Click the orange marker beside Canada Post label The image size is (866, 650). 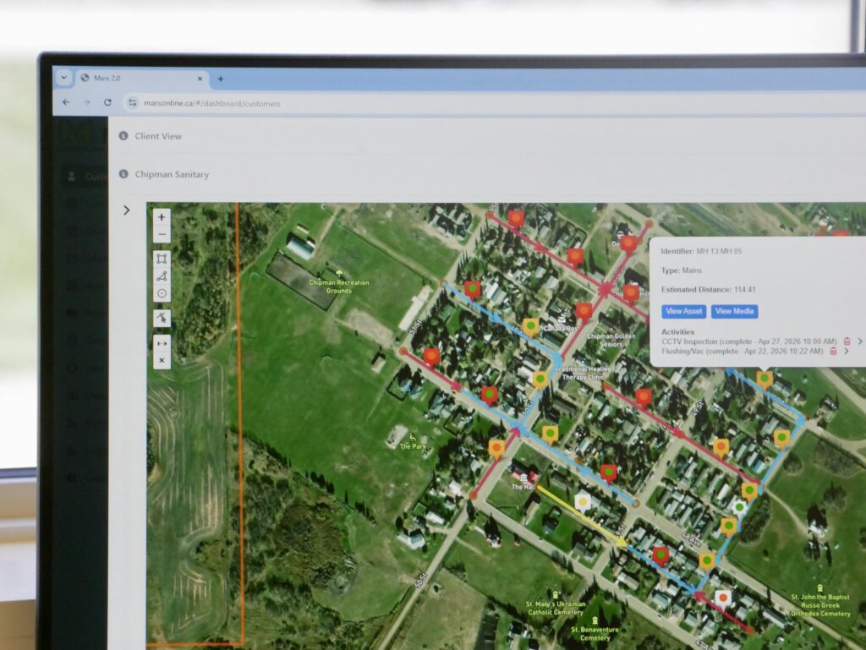[531, 327]
